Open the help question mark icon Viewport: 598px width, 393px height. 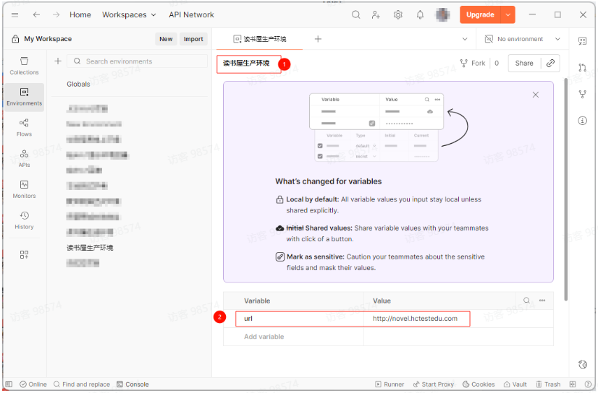point(588,384)
